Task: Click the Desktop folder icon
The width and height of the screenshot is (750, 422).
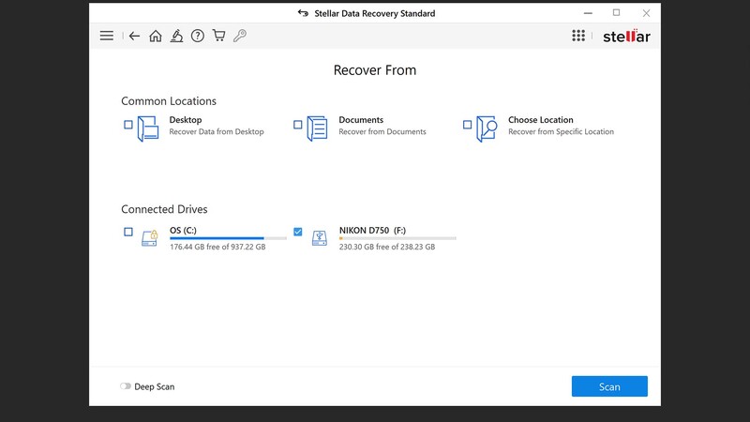Action: [148, 128]
